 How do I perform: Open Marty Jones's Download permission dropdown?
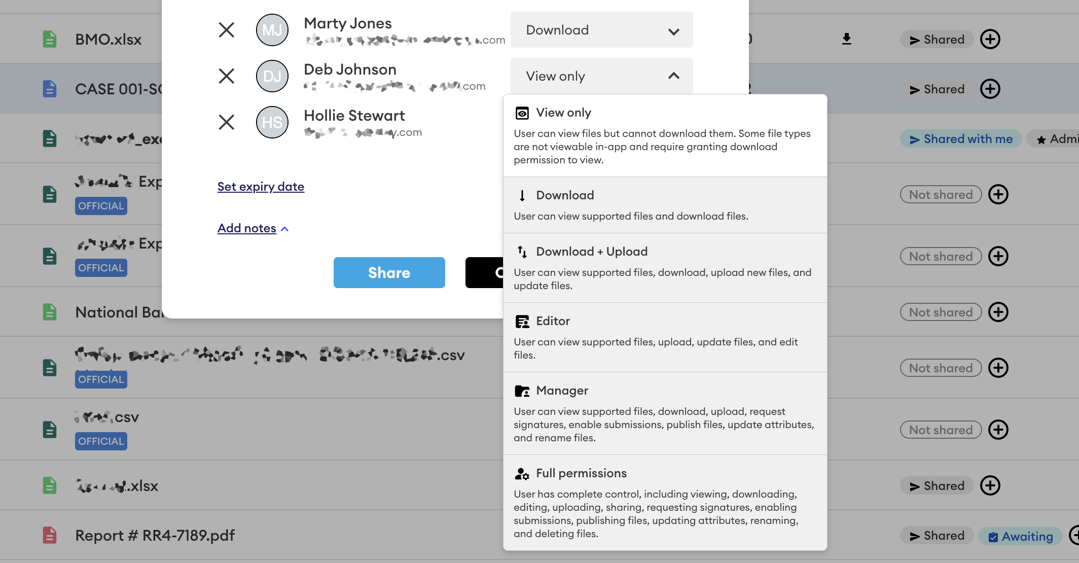click(x=601, y=30)
